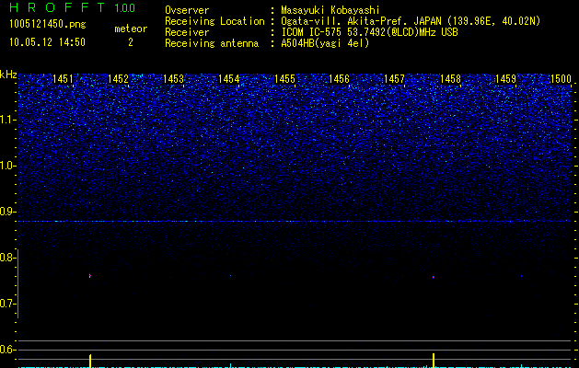Image resolution: width=579 pixels, height=368 pixels.
Task: Click the HROFFT program title
Action: tap(58, 7)
